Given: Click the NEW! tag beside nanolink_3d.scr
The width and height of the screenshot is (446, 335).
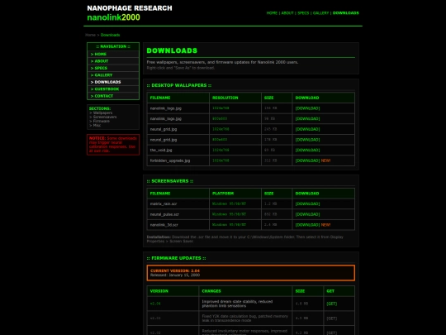Looking at the screenshot, I should 325,225.
